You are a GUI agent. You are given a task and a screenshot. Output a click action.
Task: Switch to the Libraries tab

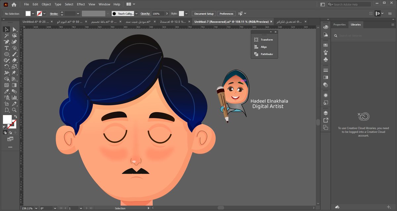point(356,24)
